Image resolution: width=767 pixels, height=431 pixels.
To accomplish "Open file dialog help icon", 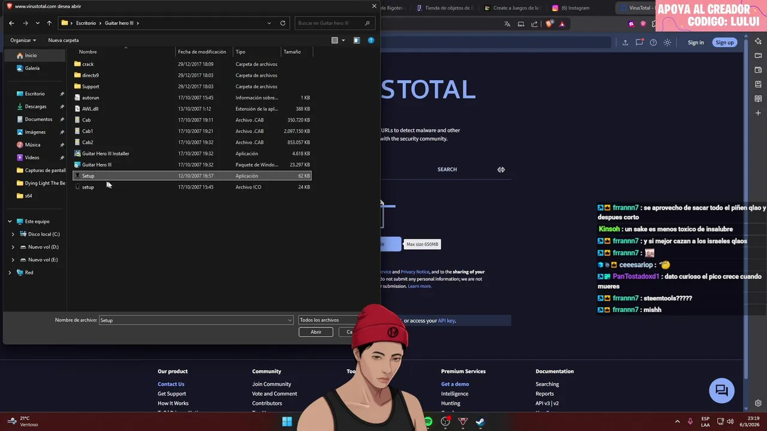I will [371, 40].
